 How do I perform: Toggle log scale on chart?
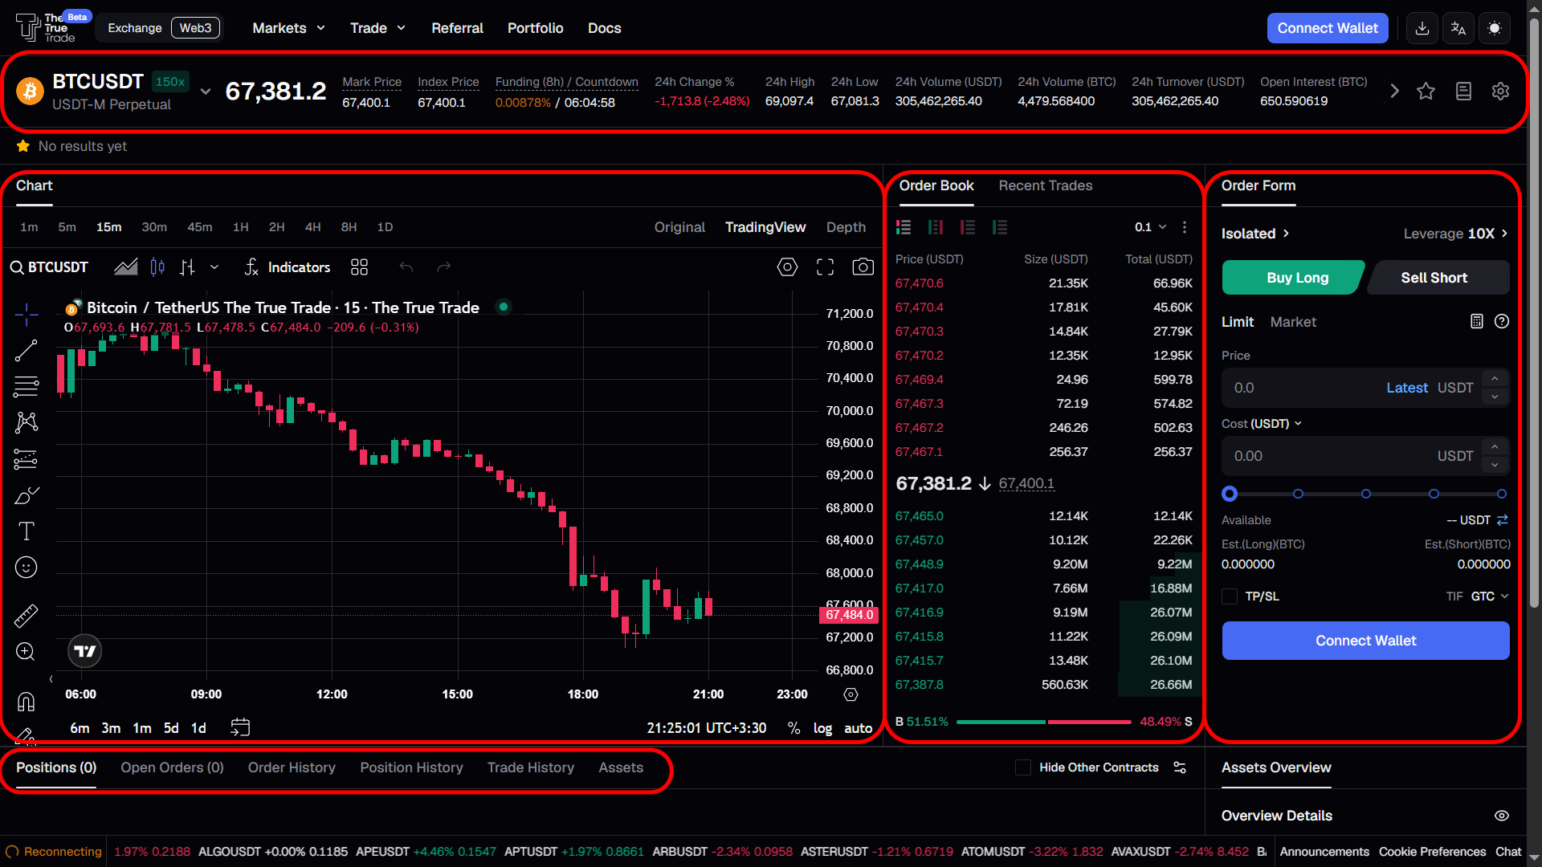(822, 728)
